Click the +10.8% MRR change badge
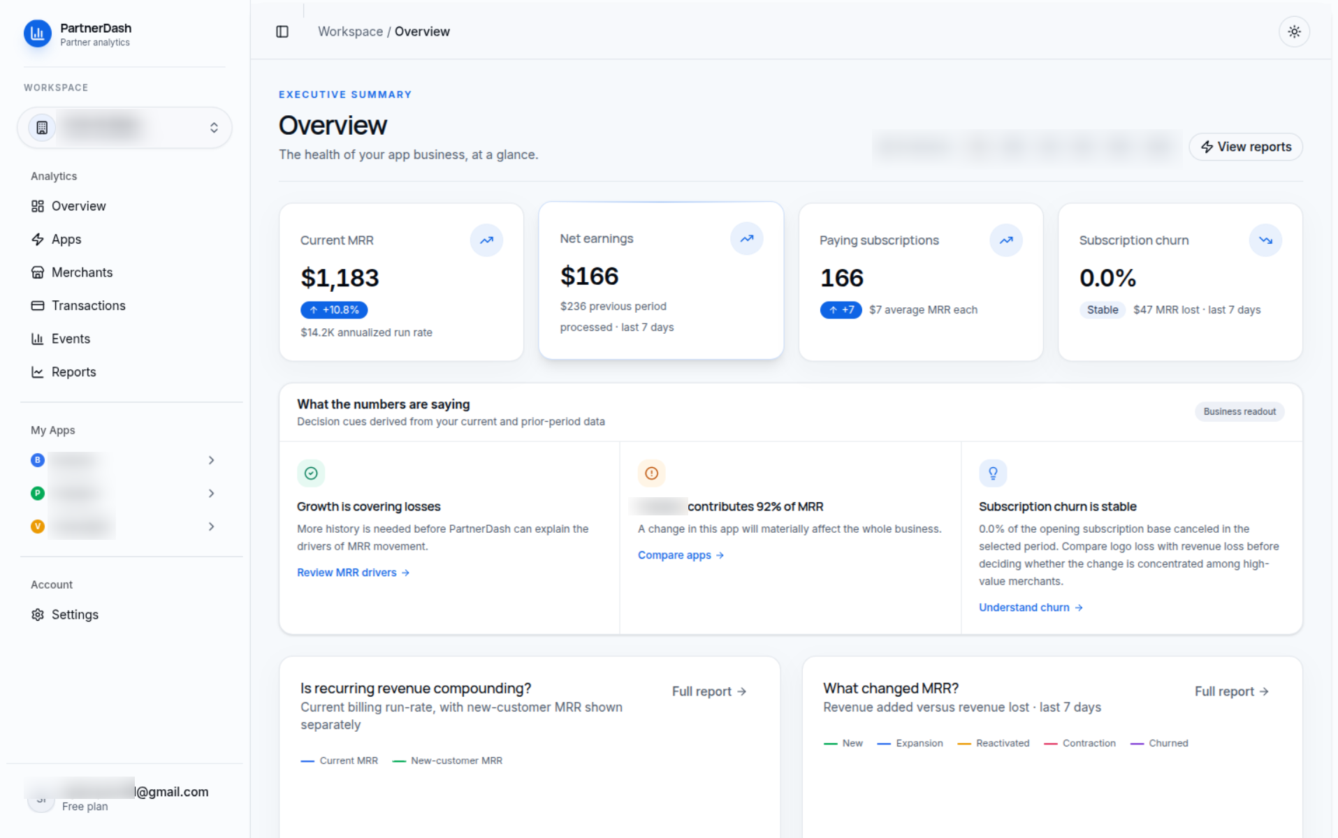1338x838 pixels. click(x=334, y=310)
